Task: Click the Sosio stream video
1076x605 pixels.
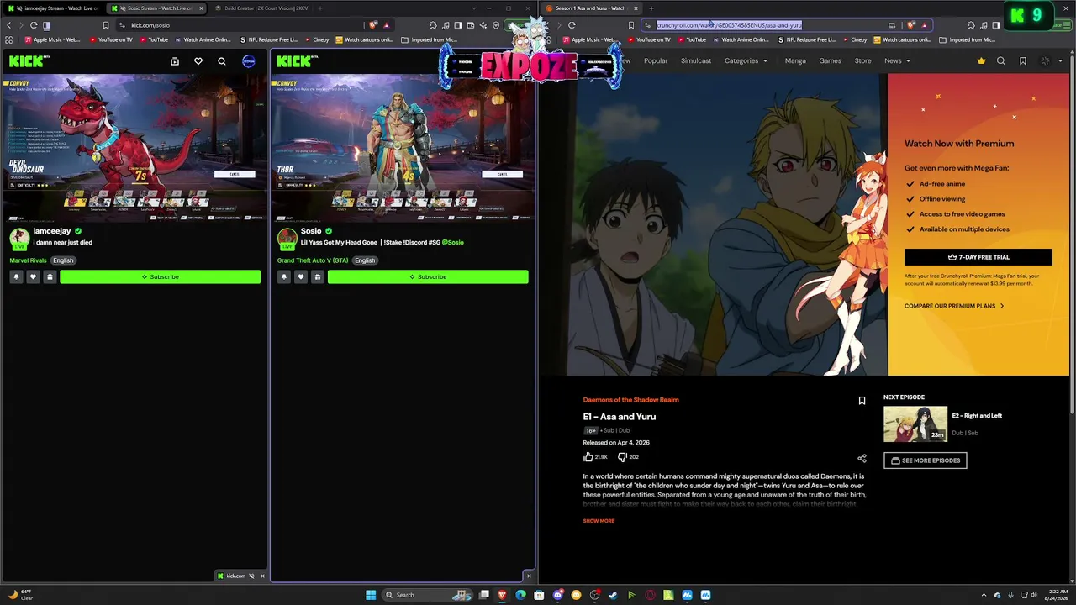Action: coord(402,148)
